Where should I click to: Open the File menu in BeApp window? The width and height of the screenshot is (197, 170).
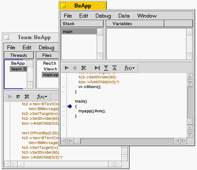click(68, 16)
